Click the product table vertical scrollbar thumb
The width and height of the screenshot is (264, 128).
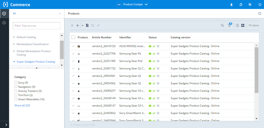pyautogui.click(x=256, y=70)
